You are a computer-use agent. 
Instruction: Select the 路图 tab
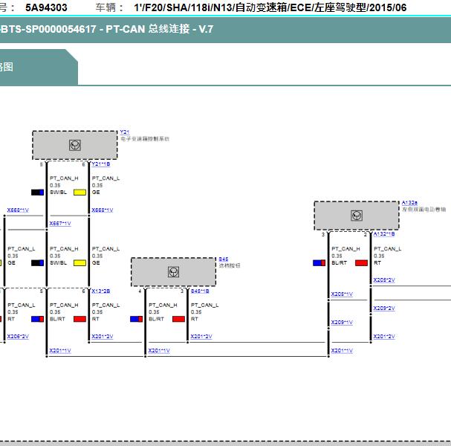[x=39, y=68]
